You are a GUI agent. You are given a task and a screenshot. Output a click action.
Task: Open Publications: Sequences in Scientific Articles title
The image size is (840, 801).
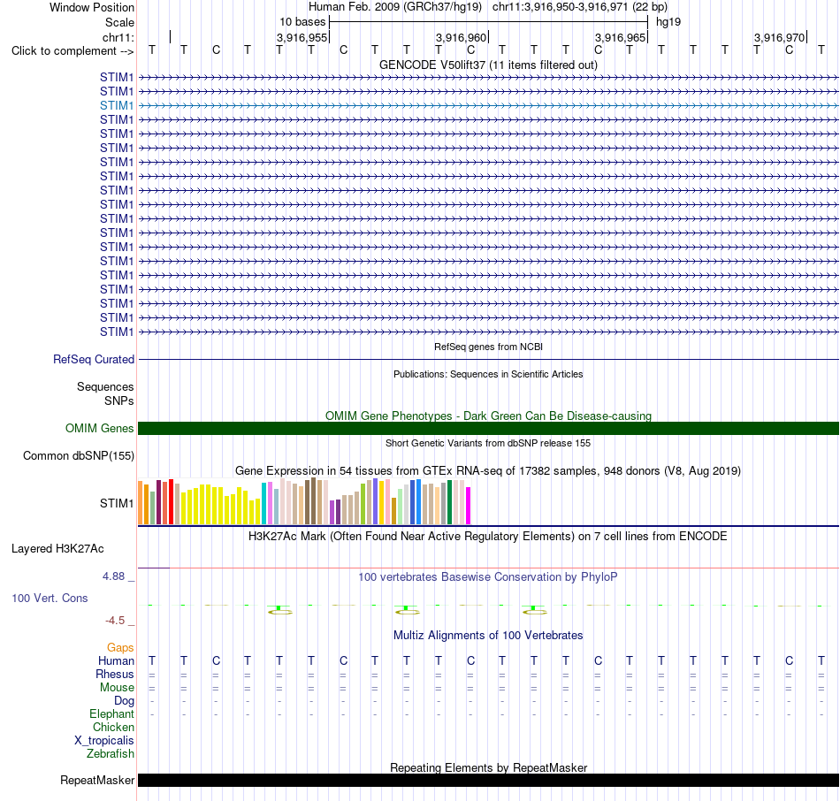pos(488,374)
